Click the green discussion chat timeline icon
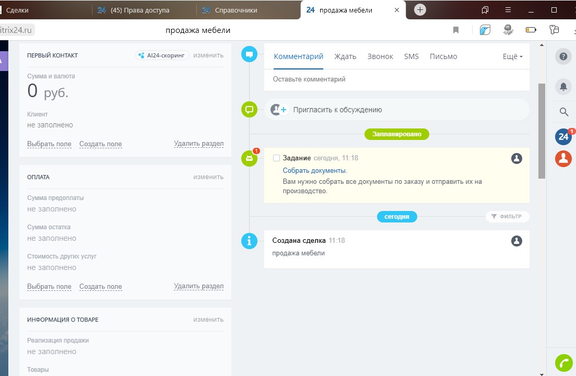 click(249, 110)
